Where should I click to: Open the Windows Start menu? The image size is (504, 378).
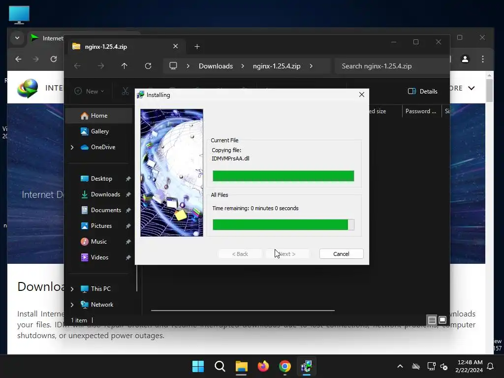(198, 366)
